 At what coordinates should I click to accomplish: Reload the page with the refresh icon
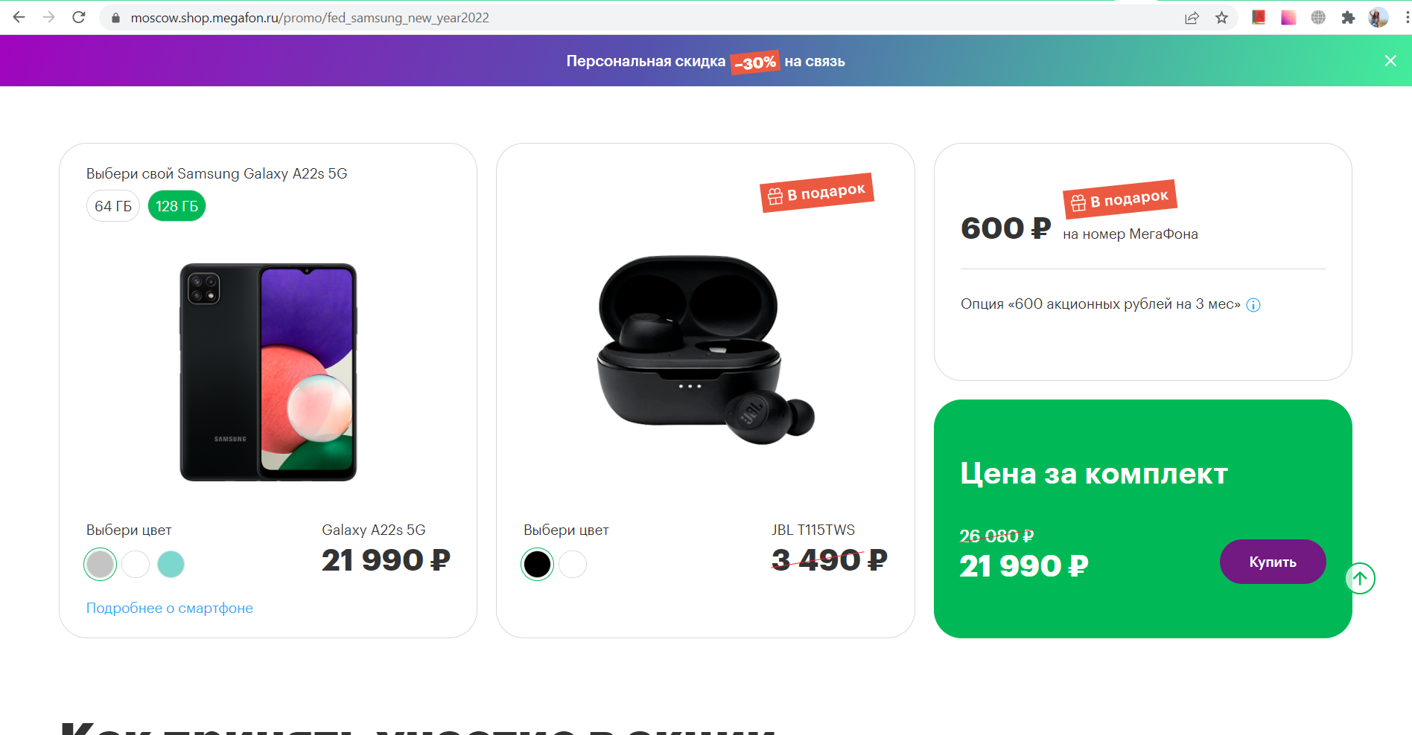click(x=79, y=17)
